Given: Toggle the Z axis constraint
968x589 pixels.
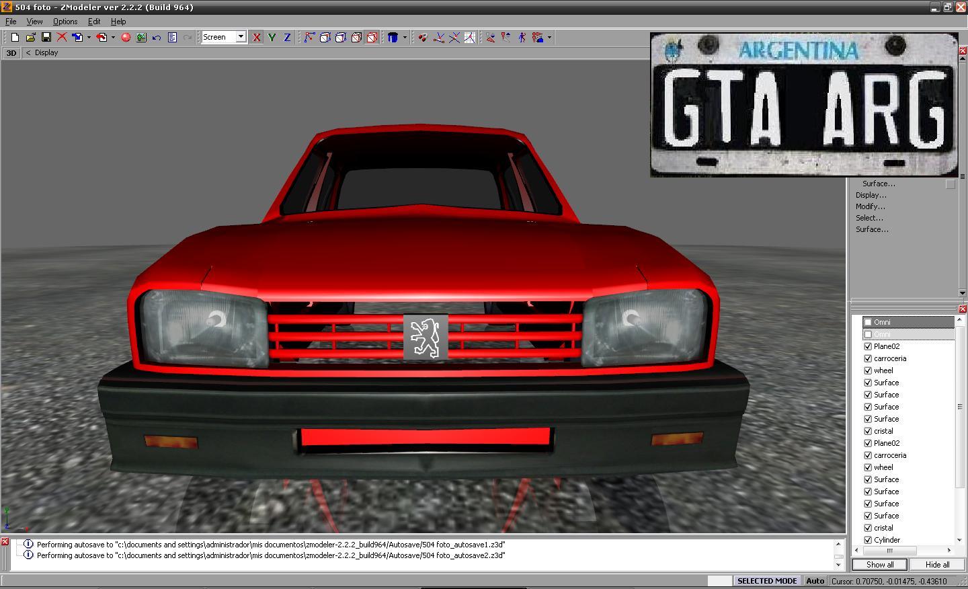Looking at the screenshot, I should coord(288,38).
